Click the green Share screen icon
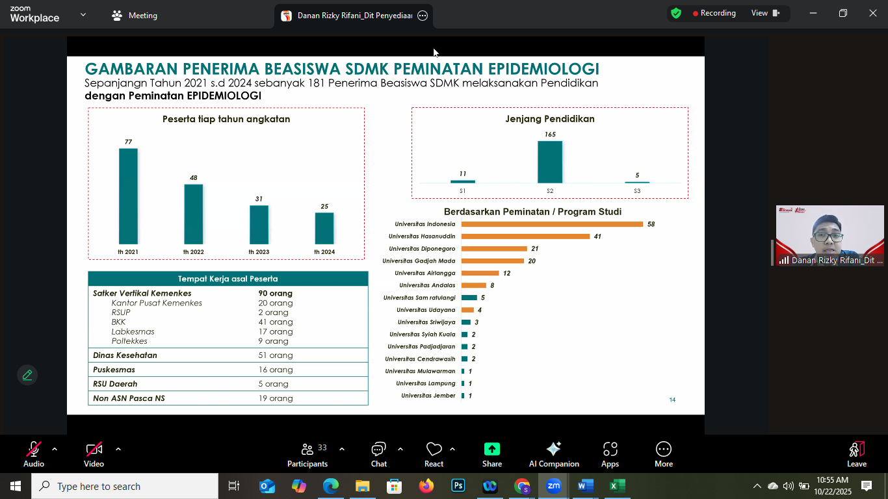Viewport: 888px width, 499px height. tap(492, 449)
